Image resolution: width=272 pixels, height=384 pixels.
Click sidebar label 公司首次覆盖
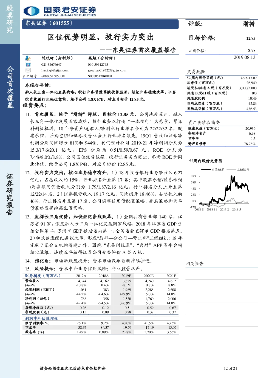click(10, 87)
